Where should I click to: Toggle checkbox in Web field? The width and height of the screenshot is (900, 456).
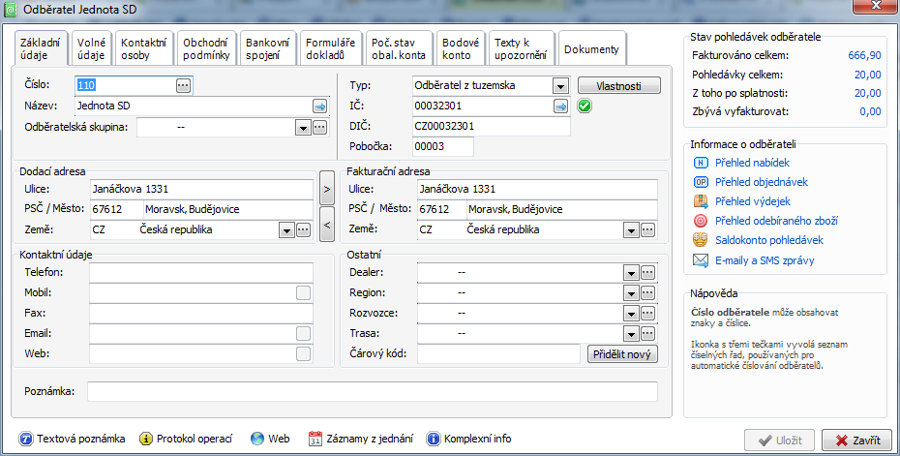tap(303, 353)
